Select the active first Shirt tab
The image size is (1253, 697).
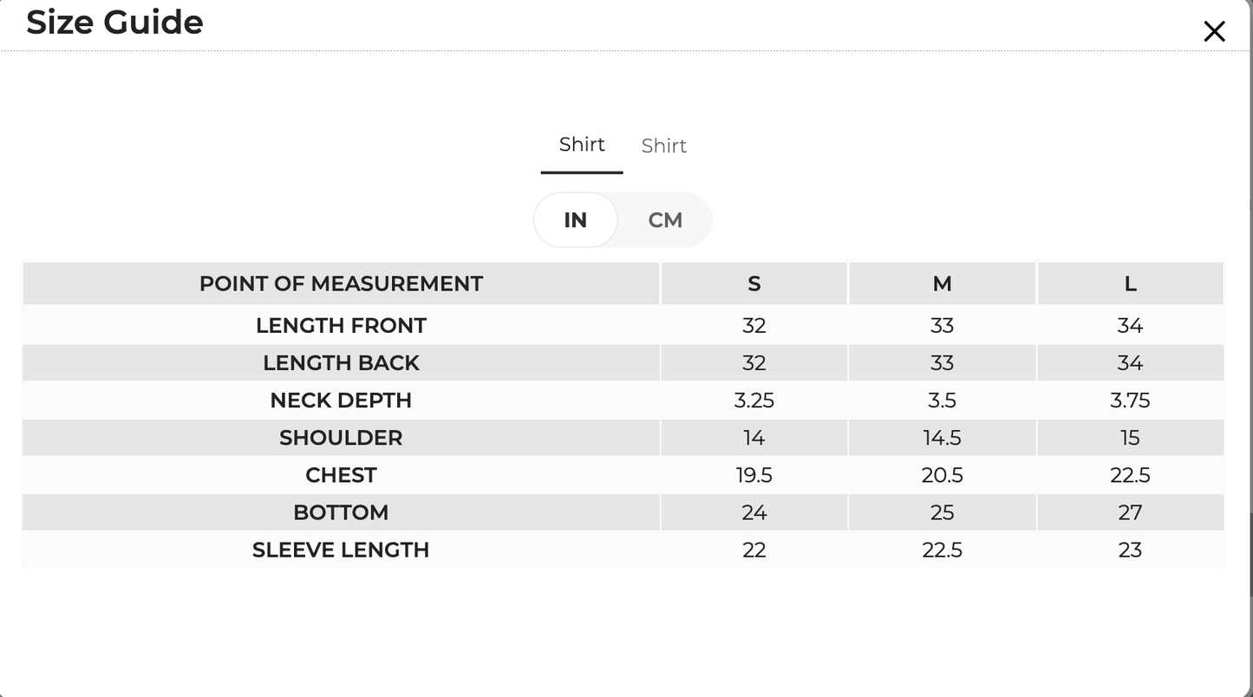click(582, 145)
